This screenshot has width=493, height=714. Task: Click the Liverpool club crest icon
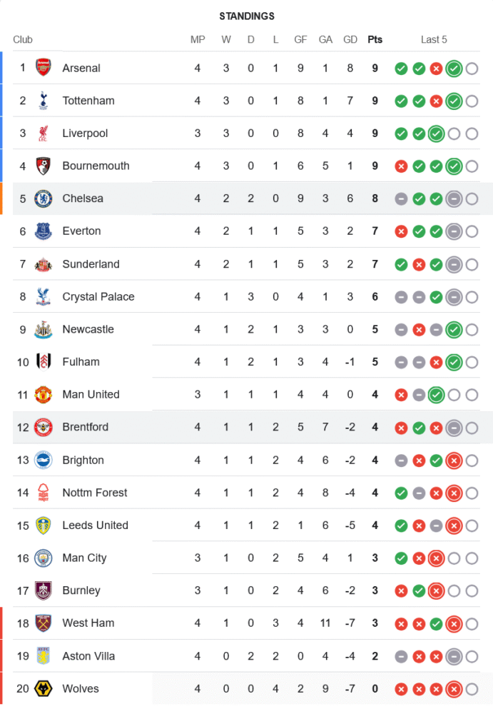pos(44,134)
